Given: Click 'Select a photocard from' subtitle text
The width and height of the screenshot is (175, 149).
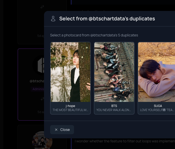Looking at the screenshot, I should (94, 35).
